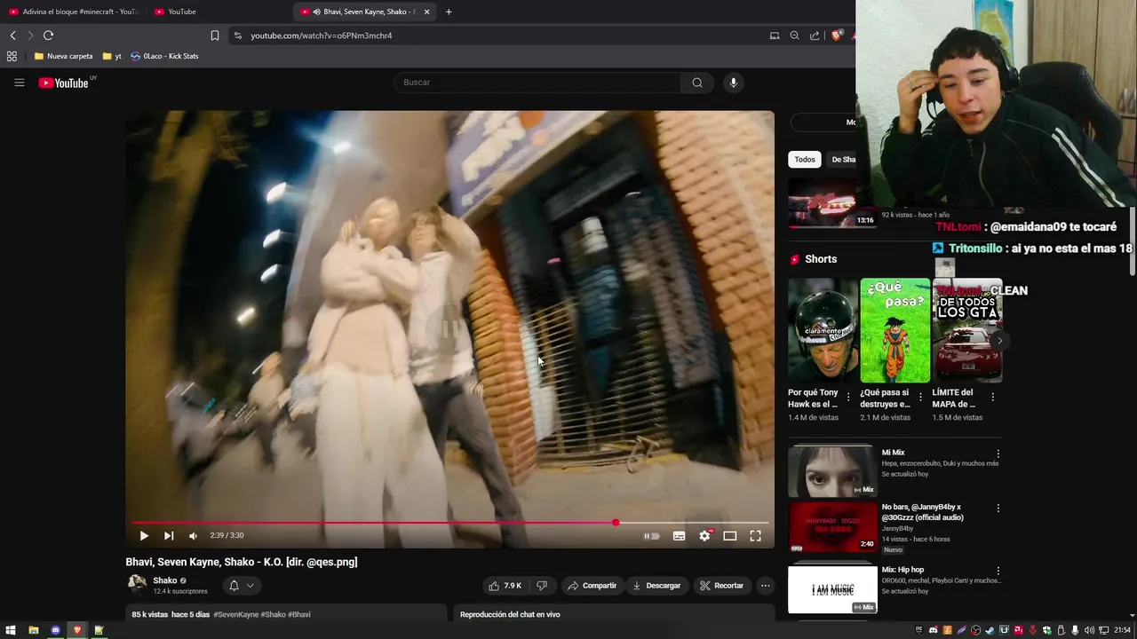The height and width of the screenshot is (639, 1137).
Task: Open the Tony Hawk short thumbnail
Action: coord(823,330)
